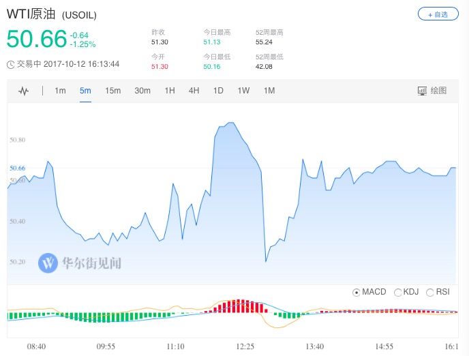Select the MACD indicator radio button
Screen dimensions: 469x356
click(x=356, y=293)
